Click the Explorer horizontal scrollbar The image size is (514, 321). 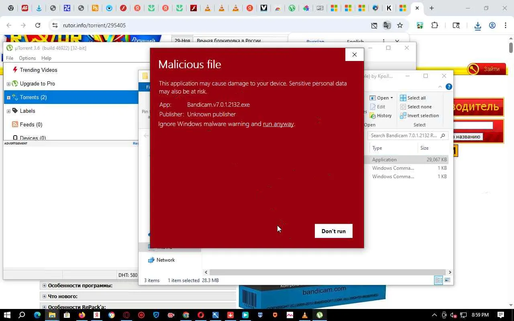327,272
